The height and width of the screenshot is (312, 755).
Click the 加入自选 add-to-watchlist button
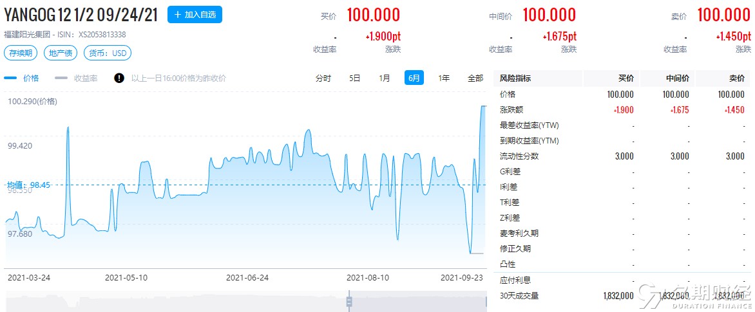coord(195,14)
